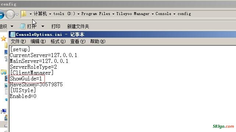
Task: Click the [setup] line in Notepad
Action: point(20,49)
